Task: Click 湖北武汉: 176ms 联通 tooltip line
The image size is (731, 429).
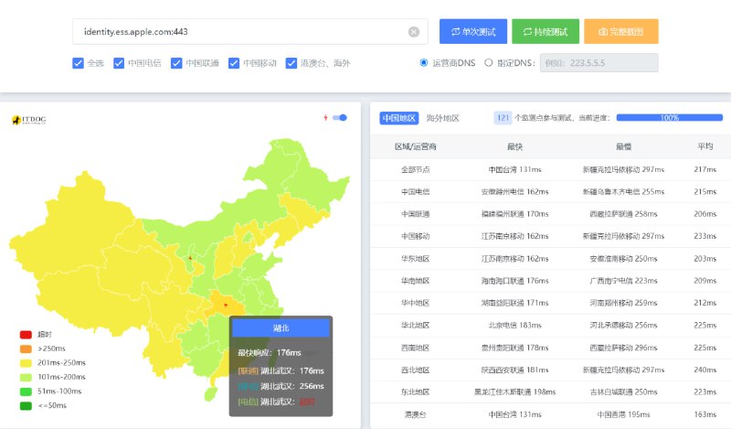Action: (281, 370)
